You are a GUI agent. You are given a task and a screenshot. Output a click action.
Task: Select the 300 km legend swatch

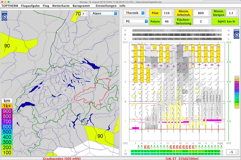pyautogui.click(x=7, y=142)
